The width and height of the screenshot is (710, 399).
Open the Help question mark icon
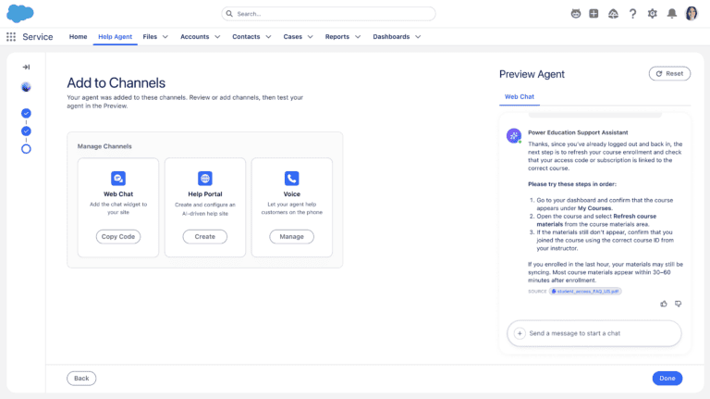[632, 14]
